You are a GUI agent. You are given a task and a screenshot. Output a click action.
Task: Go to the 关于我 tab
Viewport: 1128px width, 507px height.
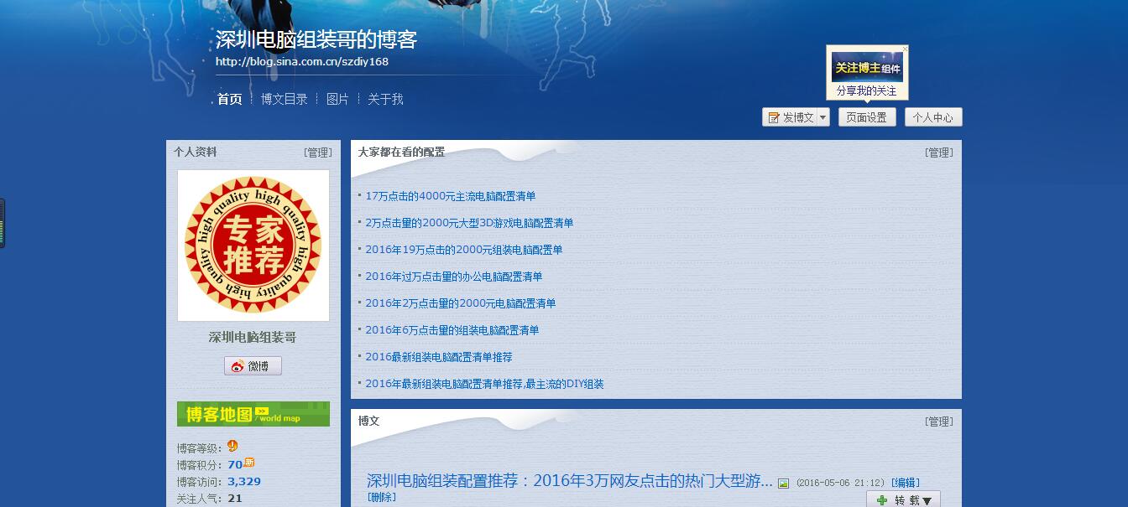coord(385,99)
